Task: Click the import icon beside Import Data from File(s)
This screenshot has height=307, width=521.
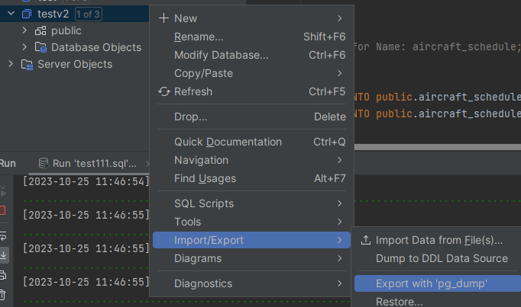Action: coord(366,240)
